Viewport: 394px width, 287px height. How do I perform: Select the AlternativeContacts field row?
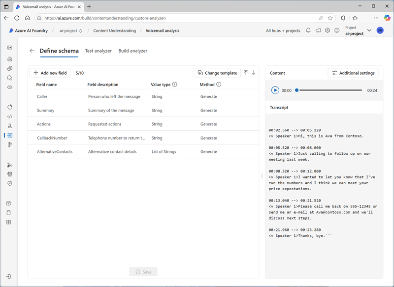(143, 152)
